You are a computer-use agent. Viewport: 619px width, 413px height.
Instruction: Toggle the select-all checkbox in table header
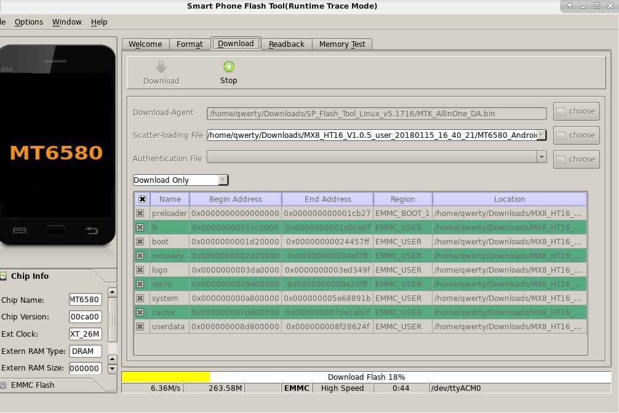[143, 199]
